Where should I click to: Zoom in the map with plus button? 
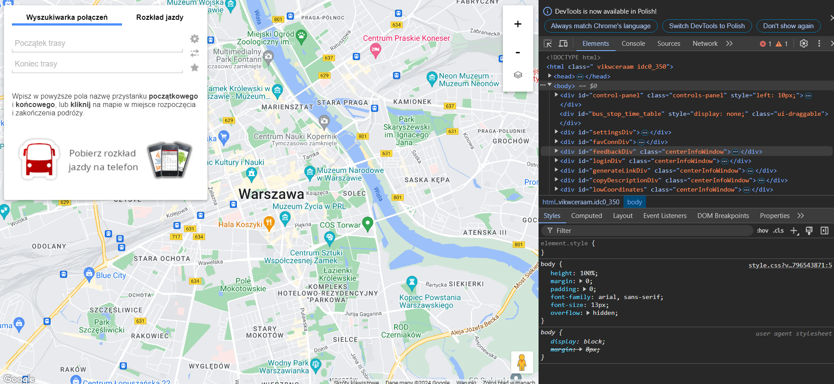pyautogui.click(x=518, y=24)
